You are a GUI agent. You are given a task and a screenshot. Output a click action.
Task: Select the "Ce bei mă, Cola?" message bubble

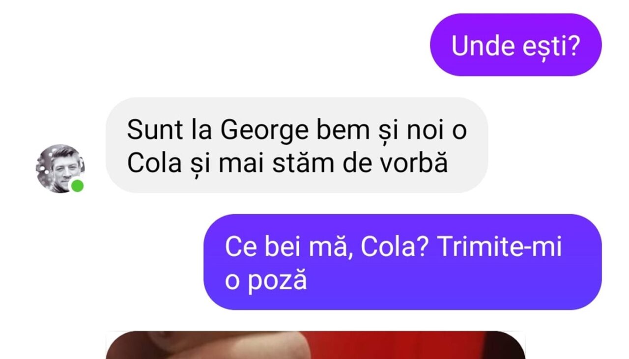402,262
